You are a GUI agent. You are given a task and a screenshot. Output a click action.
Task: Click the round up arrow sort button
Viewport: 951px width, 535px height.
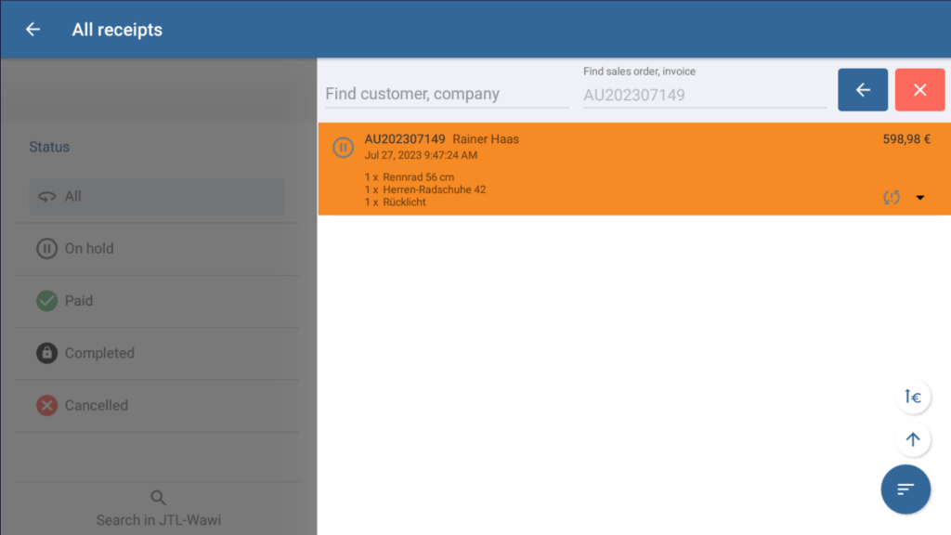[x=913, y=440]
